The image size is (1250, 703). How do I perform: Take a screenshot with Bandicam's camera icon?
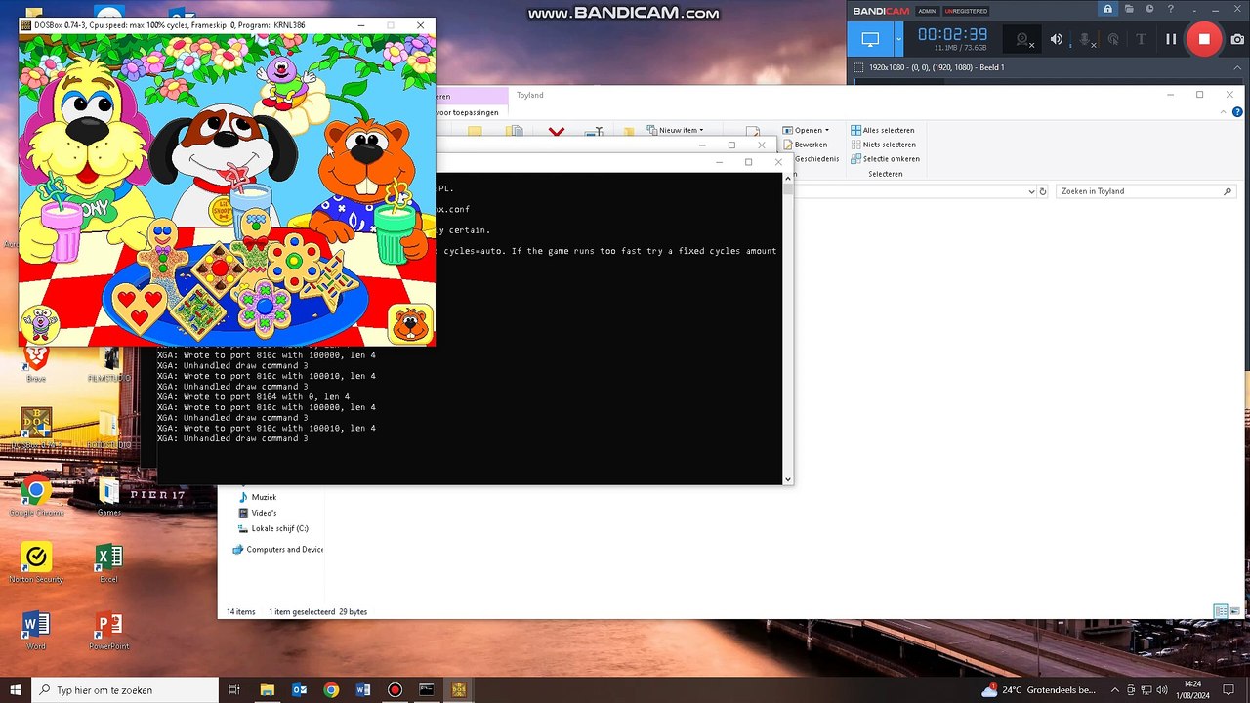pos(1237,39)
